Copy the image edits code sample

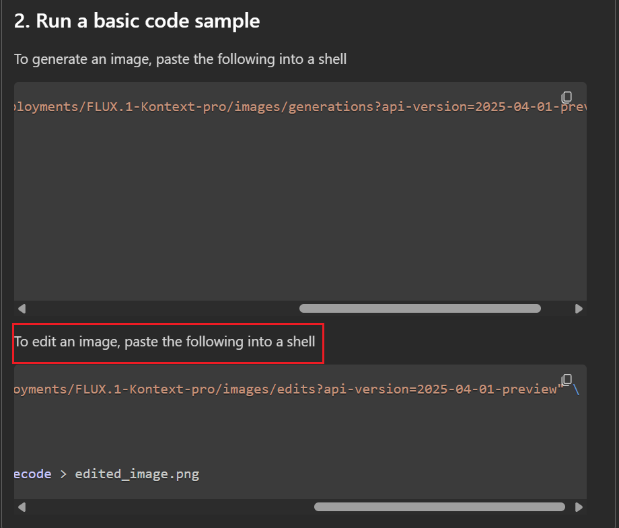coord(567,379)
